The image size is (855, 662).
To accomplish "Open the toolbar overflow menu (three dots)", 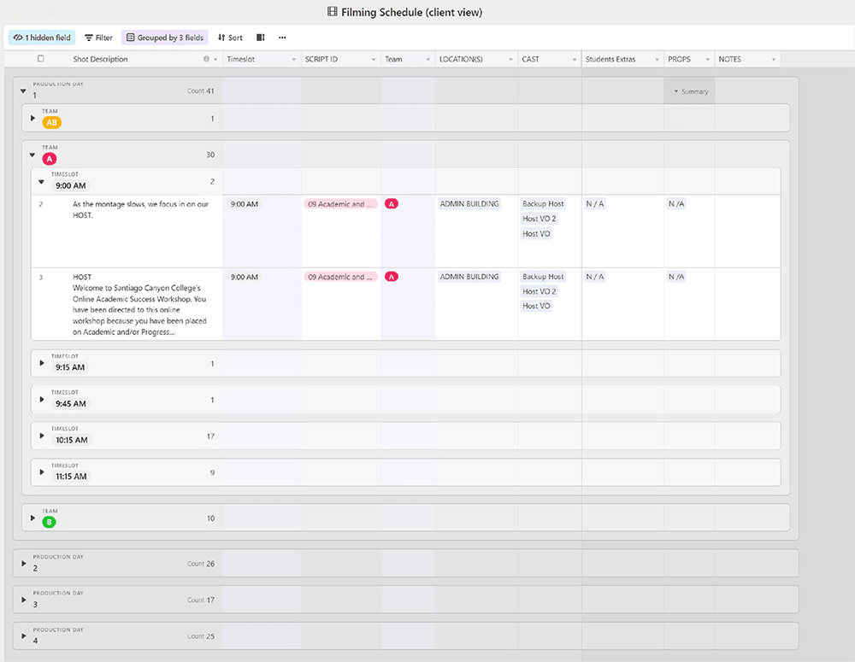I will pyautogui.click(x=282, y=37).
